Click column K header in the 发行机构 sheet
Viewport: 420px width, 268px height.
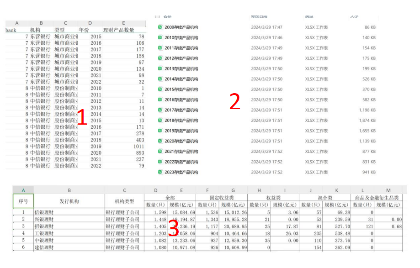(x=336, y=190)
